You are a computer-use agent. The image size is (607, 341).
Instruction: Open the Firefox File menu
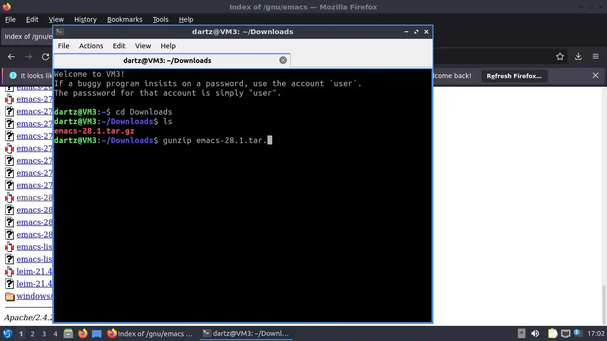[10, 19]
